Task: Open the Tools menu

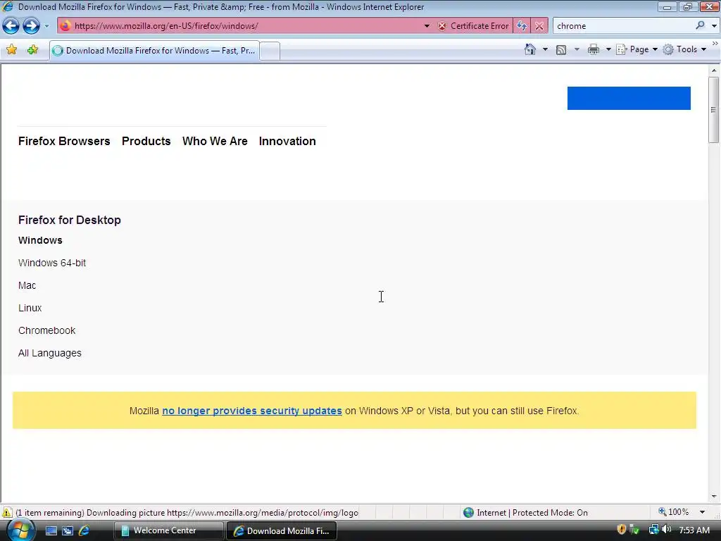Action: 685,50
